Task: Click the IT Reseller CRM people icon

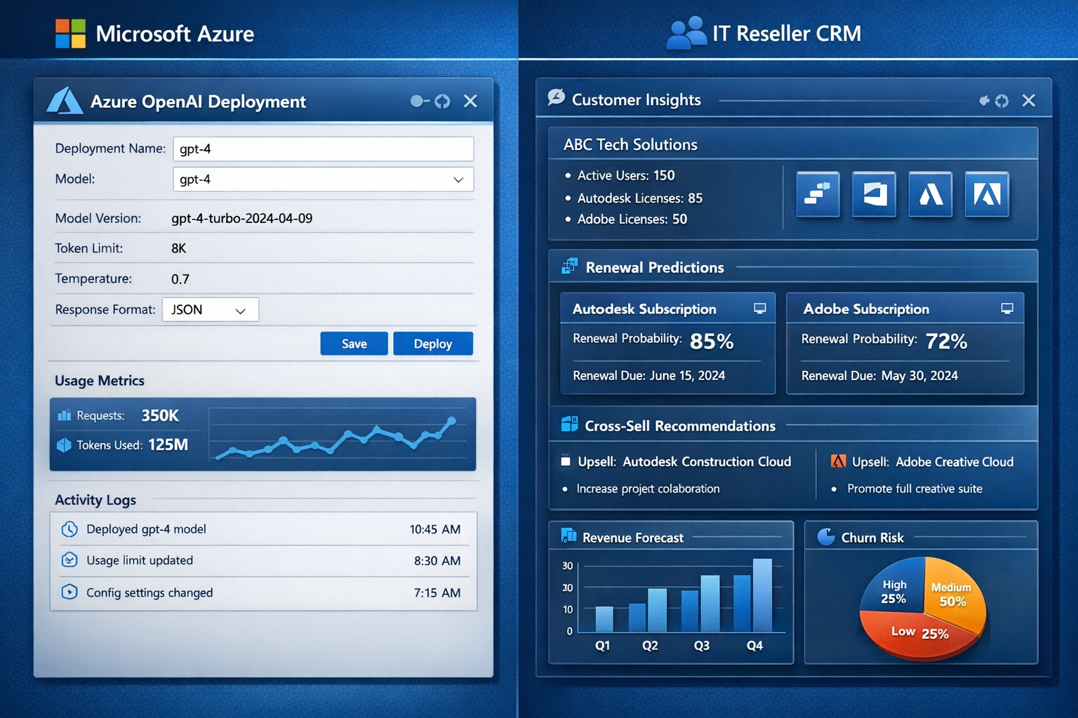Action: (x=686, y=33)
